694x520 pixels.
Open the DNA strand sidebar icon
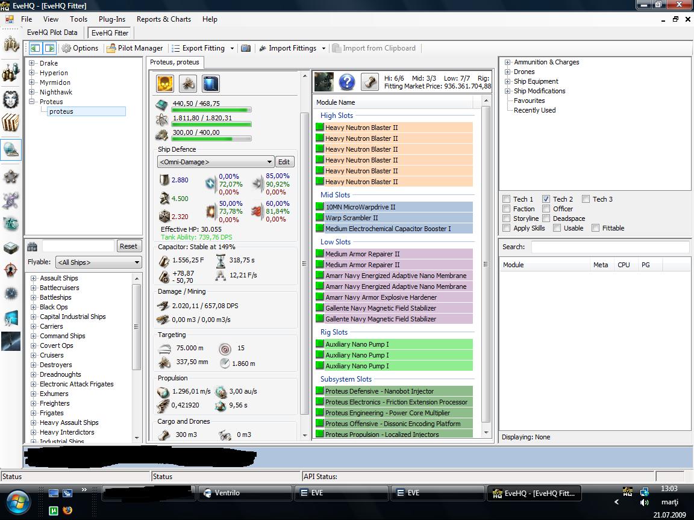pos(11,201)
